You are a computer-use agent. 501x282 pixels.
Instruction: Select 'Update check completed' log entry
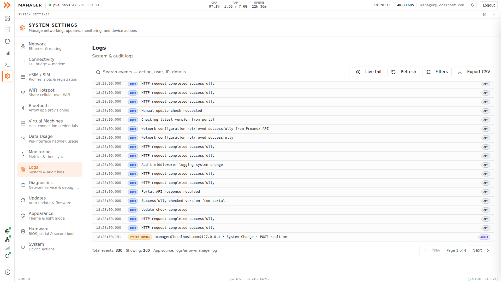pyautogui.click(x=293, y=210)
